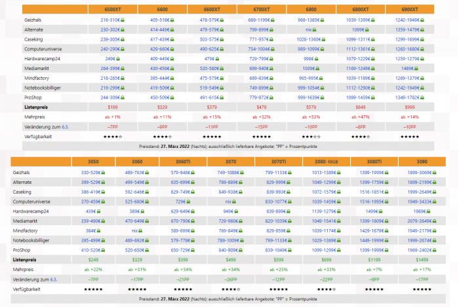
Task: Click green icon beside Hardwarecamp24 3090 1989€
Action: 428,211
